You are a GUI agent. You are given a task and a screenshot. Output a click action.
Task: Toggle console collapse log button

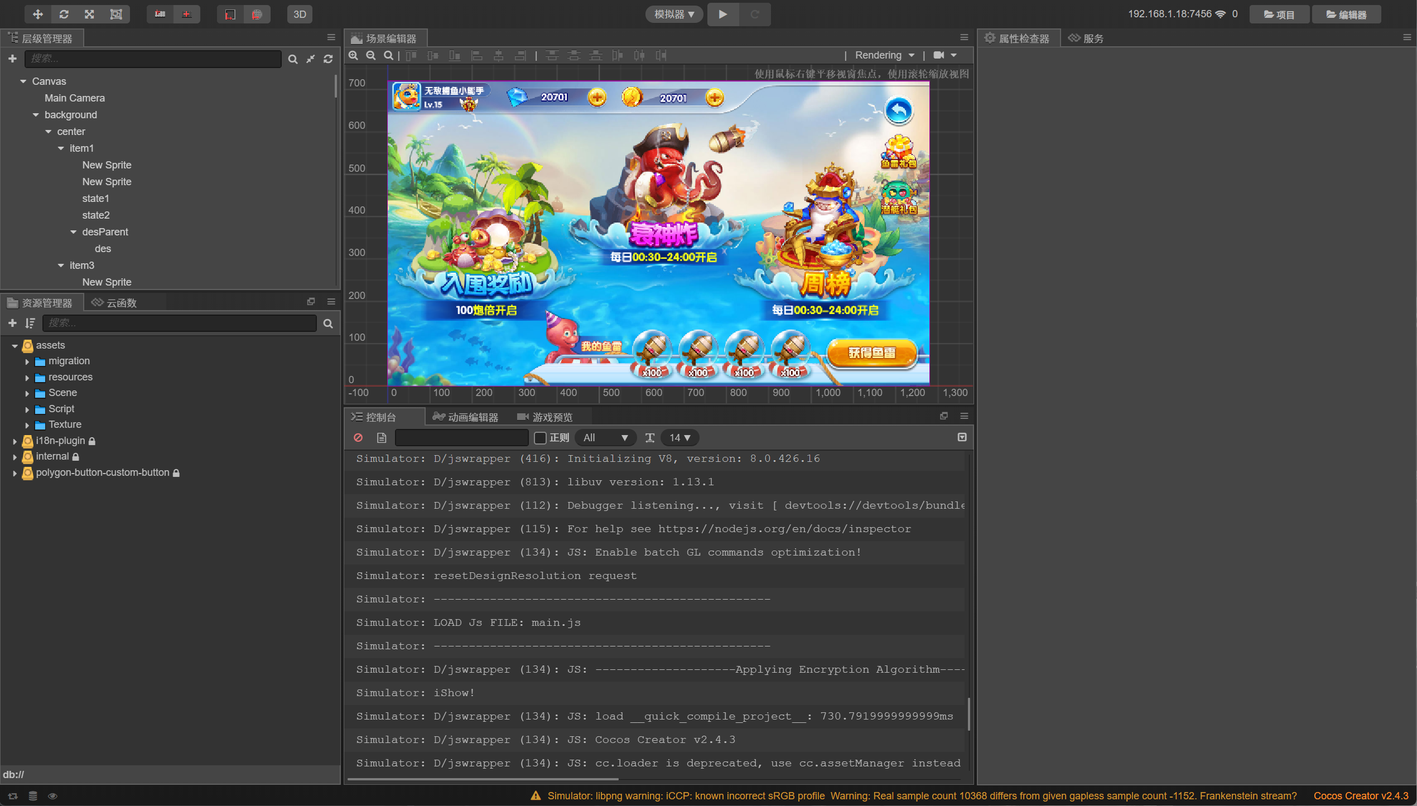point(962,437)
